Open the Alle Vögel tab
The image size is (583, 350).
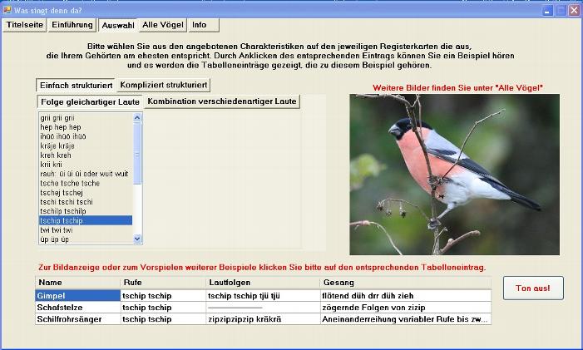click(x=161, y=25)
